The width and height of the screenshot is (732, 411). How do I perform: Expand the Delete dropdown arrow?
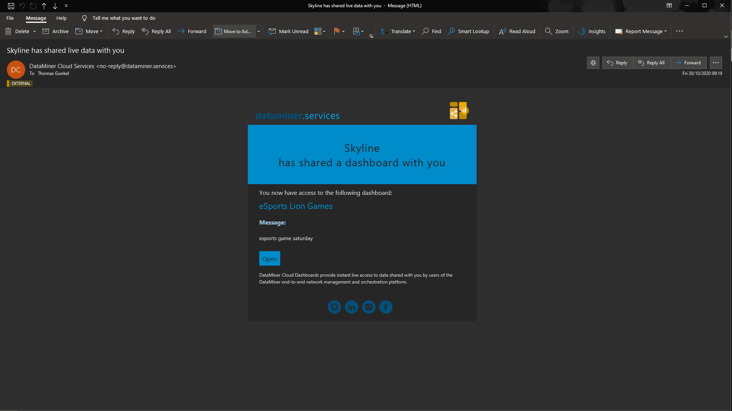coord(34,31)
